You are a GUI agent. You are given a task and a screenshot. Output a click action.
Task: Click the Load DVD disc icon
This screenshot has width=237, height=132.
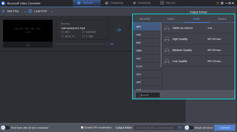(30, 11)
